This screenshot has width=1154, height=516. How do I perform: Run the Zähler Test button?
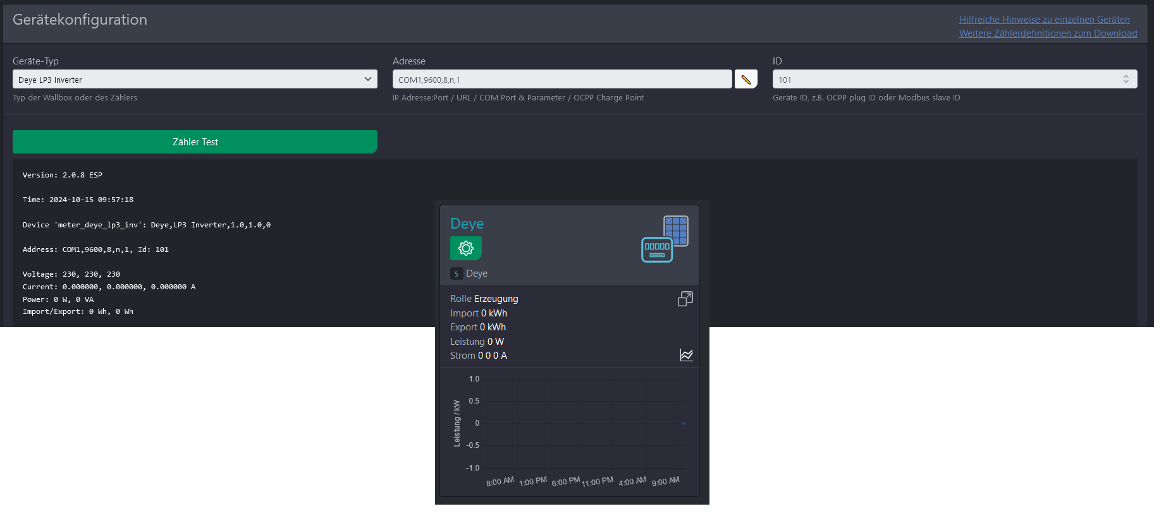tap(195, 142)
